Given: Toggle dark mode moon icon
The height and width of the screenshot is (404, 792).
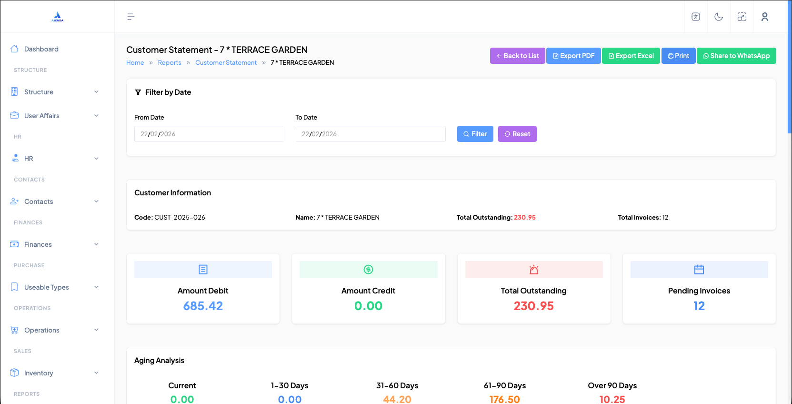Looking at the screenshot, I should (x=719, y=17).
